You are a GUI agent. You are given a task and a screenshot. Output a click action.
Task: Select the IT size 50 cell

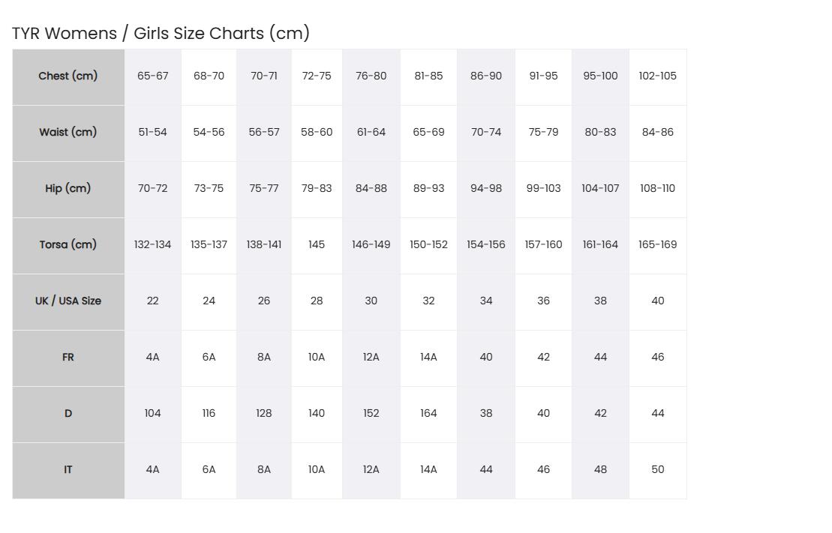coord(658,471)
